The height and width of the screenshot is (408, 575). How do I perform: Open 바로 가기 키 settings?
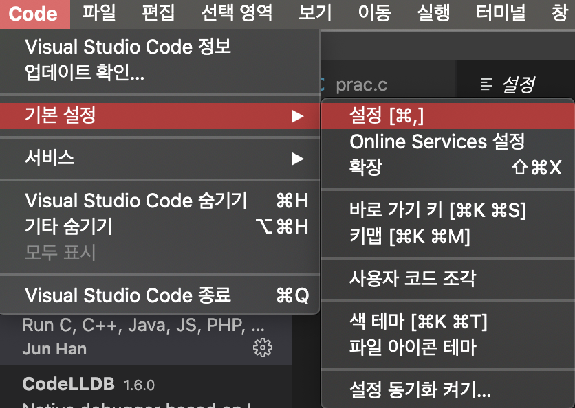pyautogui.click(x=448, y=210)
